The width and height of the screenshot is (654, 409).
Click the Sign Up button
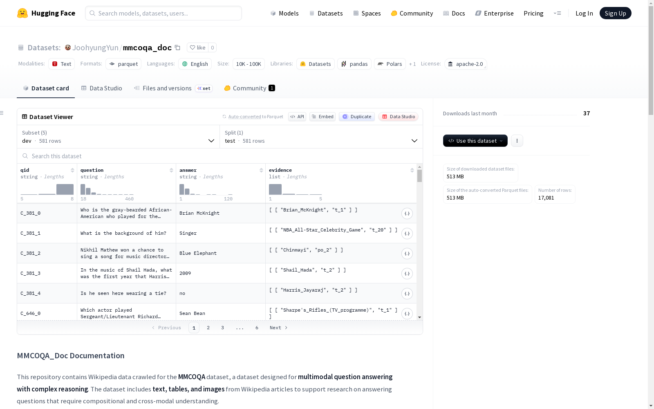click(616, 13)
